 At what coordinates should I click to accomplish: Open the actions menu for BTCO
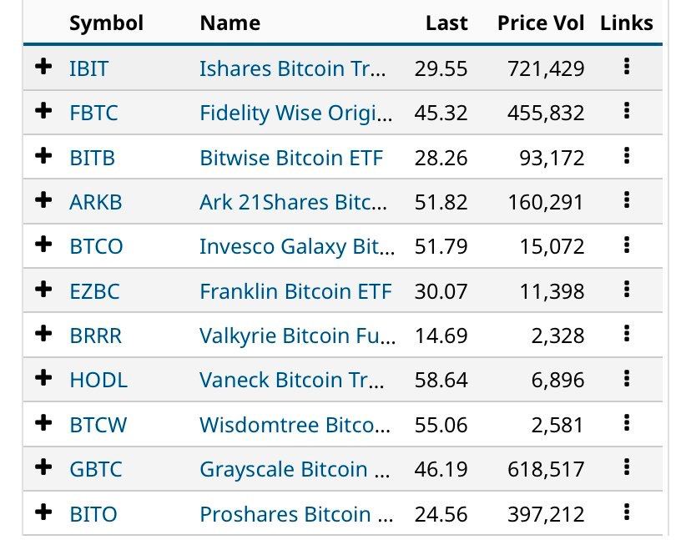(x=627, y=245)
